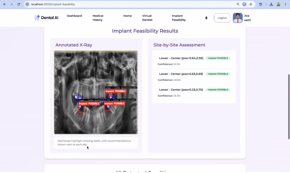Go forward in the browser

pyautogui.click(x=12, y=4)
